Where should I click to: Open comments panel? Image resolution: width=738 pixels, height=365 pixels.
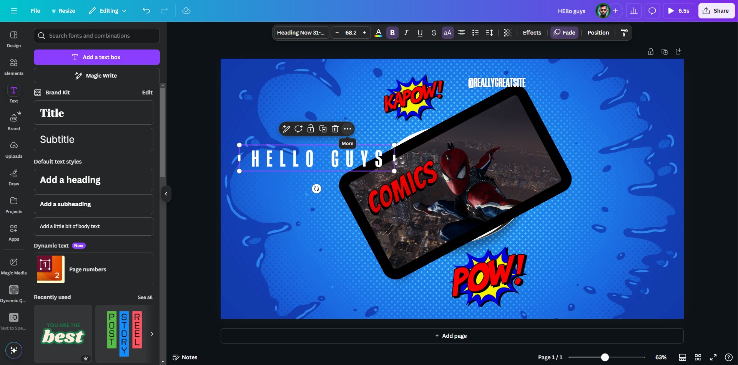point(652,11)
